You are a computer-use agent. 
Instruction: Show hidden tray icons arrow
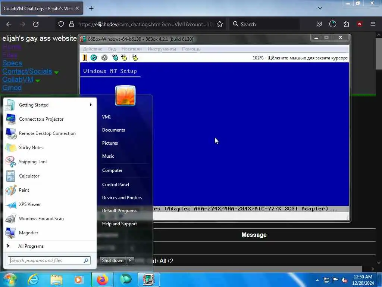click(317, 280)
